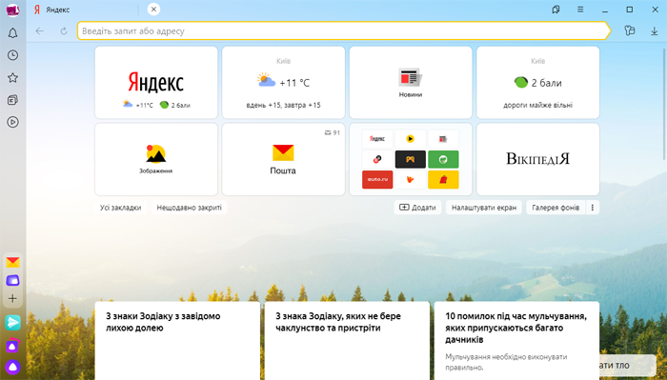Open browsing history clock icon

tap(12, 55)
